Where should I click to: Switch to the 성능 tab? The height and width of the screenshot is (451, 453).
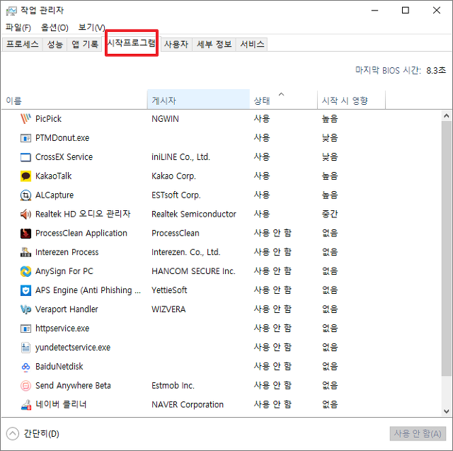pos(55,44)
